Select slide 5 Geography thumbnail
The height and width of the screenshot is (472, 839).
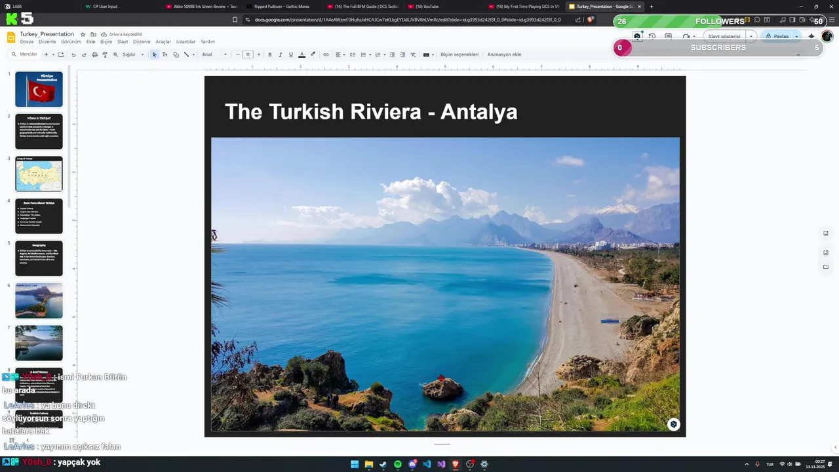tap(39, 258)
